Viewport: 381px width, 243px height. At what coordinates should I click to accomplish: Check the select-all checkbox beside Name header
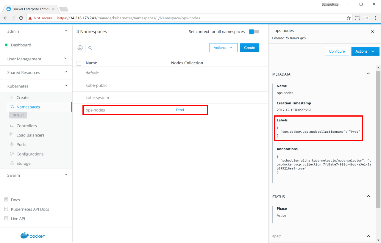tap(79, 63)
